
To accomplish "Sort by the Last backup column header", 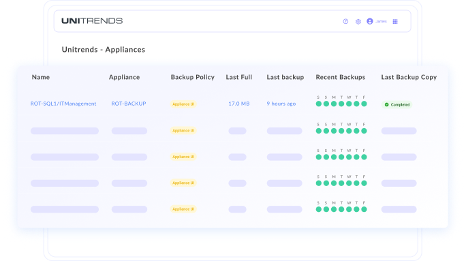I will 285,77.
